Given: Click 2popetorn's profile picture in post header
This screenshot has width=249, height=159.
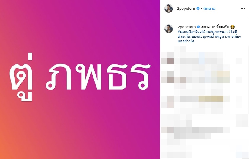Looking at the screenshot, I should [169, 8].
